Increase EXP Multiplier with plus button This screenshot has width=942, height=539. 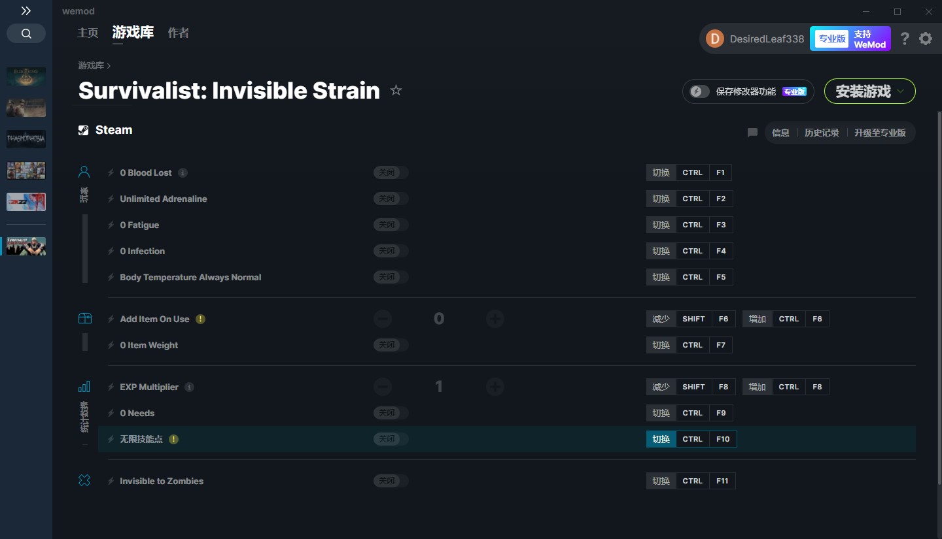point(495,387)
